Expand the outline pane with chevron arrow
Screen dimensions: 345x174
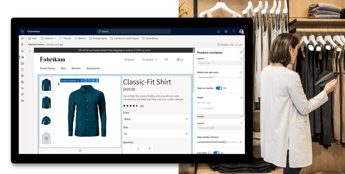point(30,51)
